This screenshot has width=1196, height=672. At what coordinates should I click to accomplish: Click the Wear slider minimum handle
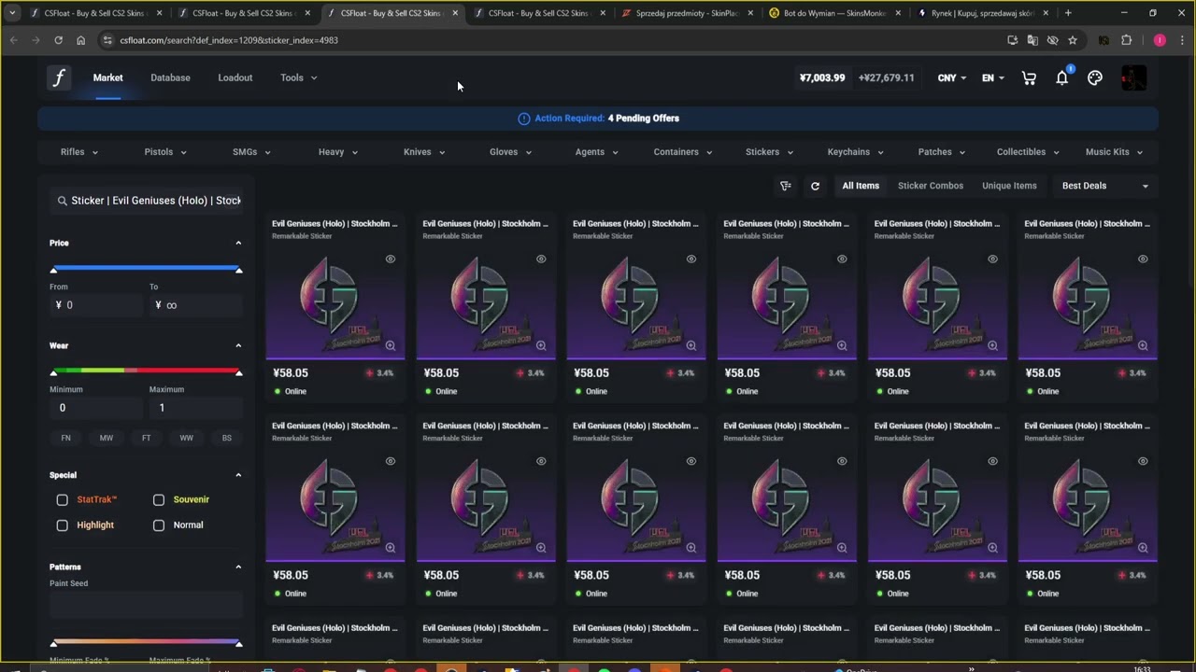(x=53, y=372)
